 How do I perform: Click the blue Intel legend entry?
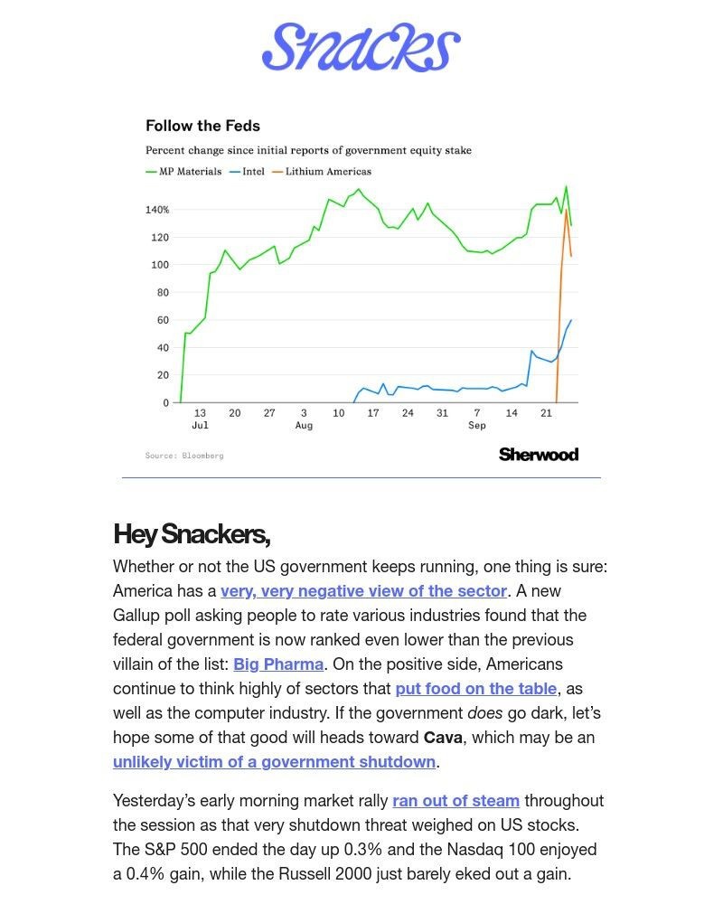(x=251, y=171)
